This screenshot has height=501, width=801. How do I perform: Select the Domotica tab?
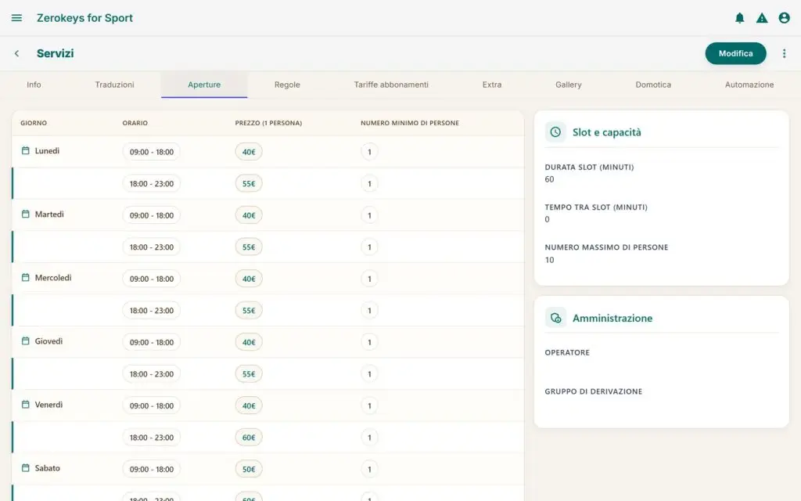point(653,85)
